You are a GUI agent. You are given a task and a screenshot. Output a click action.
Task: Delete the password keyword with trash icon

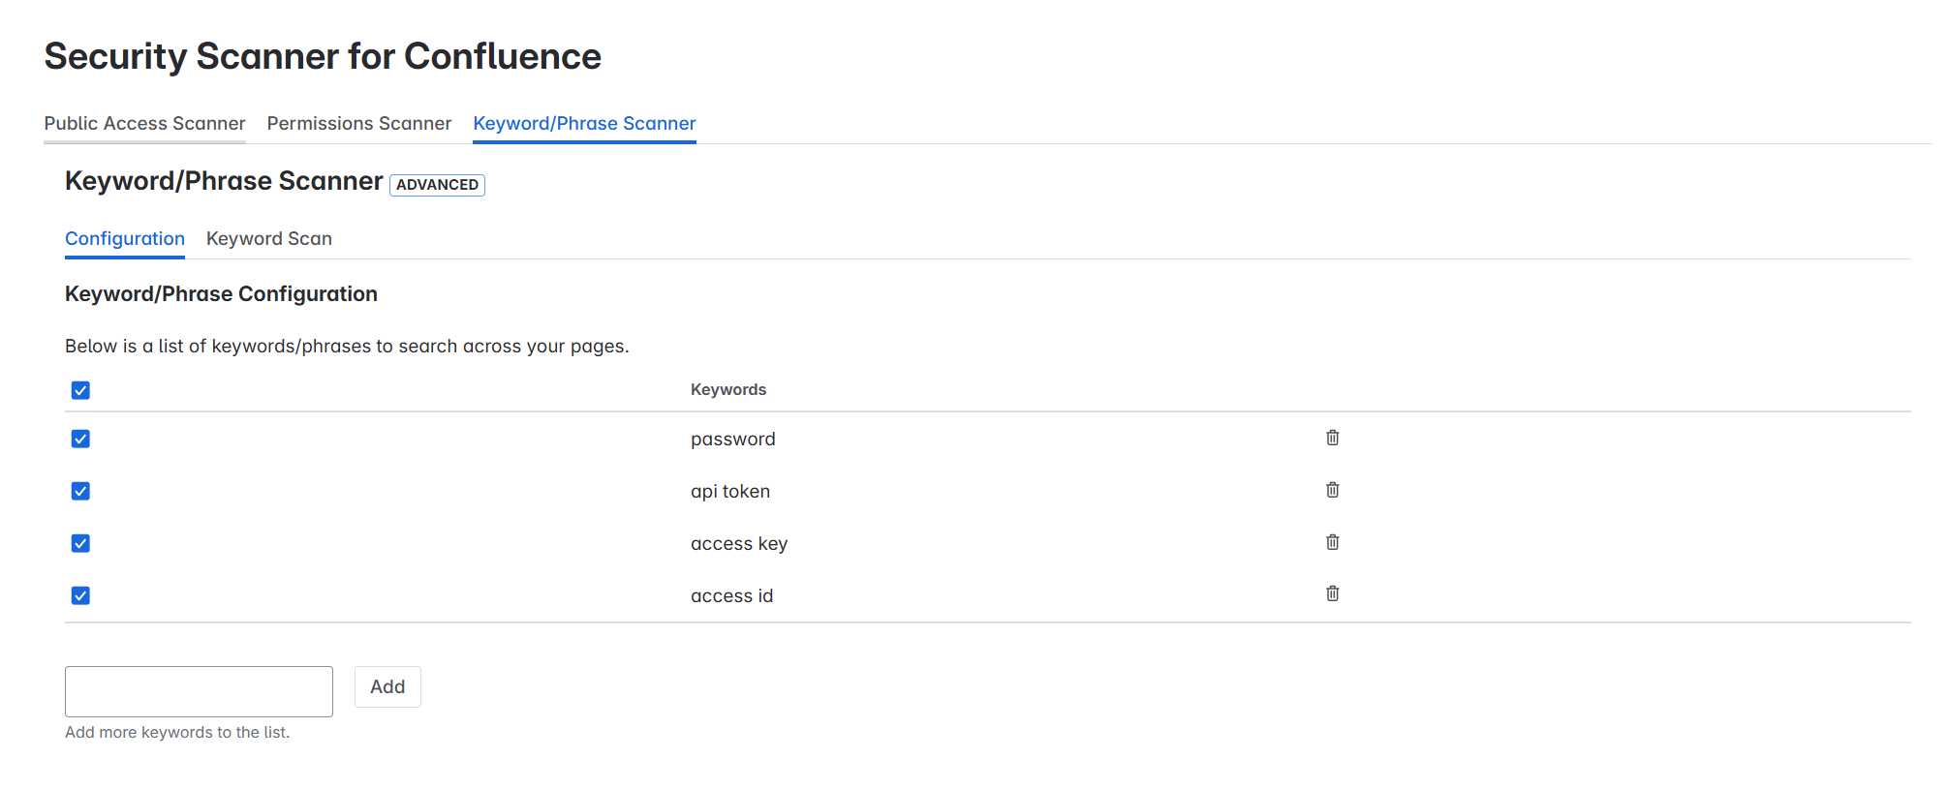(x=1332, y=438)
